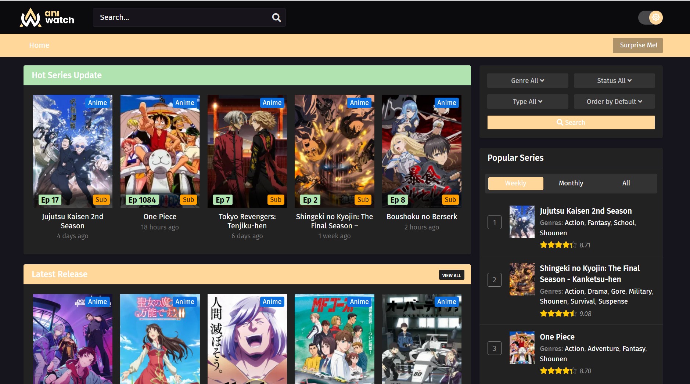This screenshot has width=690, height=384.
Task: Click the Shingeki no Kyojin: The Final Season title under Hot Series
Action: pyautogui.click(x=334, y=221)
